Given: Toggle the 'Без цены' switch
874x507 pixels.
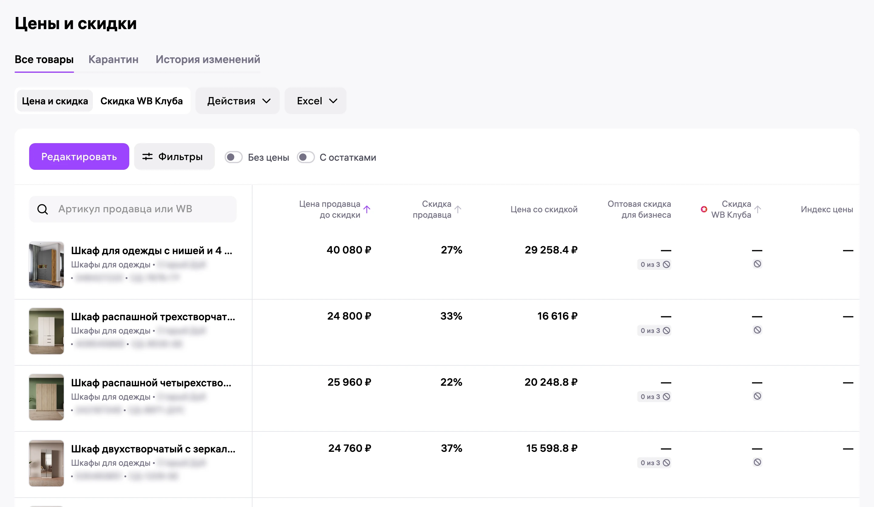Looking at the screenshot, I should [233, 157].
